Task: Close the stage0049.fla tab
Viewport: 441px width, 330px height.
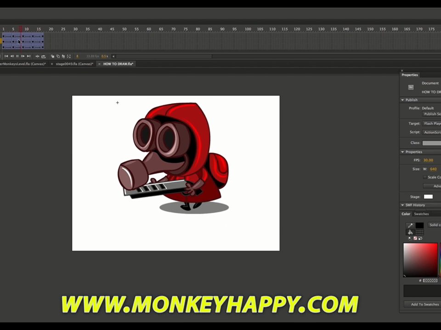Action: click(52, 64)
